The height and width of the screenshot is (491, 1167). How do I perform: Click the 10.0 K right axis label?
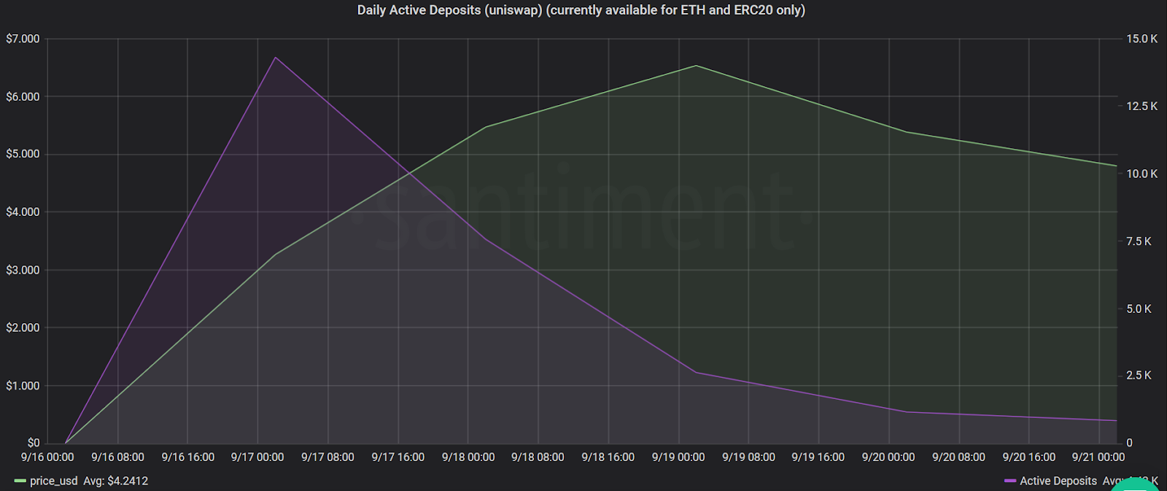(1141, 174)
